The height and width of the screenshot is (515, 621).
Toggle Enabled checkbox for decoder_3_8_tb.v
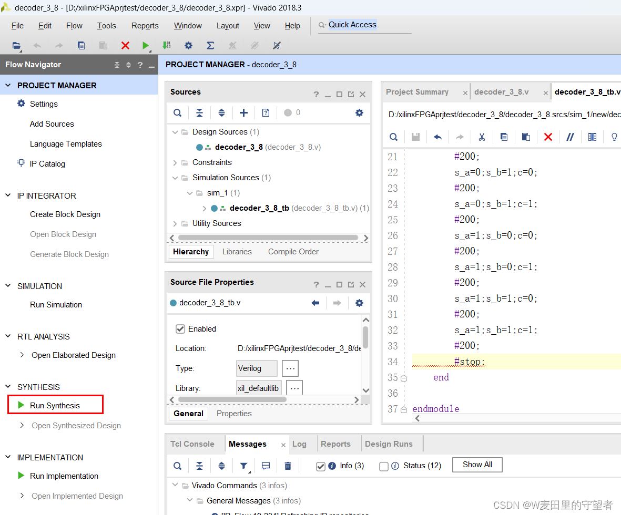pos(180,329)
